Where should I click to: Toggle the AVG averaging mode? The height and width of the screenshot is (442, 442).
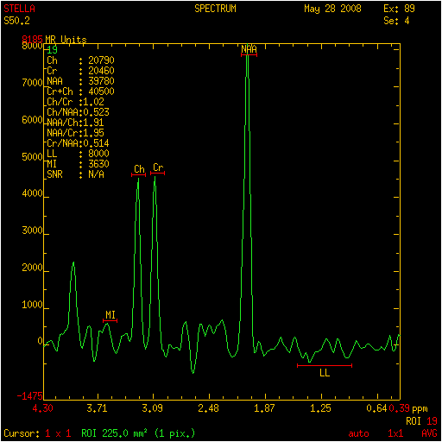coord(429,433)
